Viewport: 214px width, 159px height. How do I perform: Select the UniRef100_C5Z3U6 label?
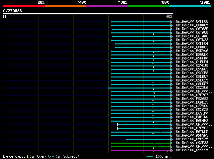pos(192,88)
